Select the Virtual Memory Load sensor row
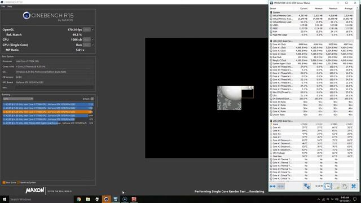 click(x=312, y=22)
